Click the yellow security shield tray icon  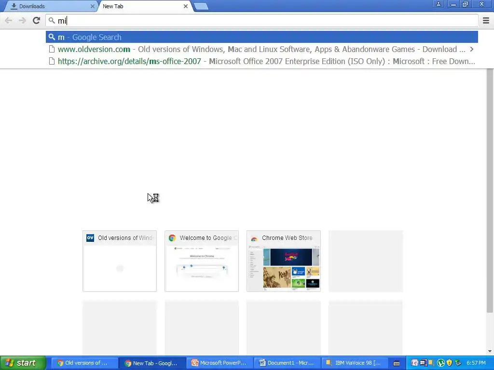click(x=449, y=363)
